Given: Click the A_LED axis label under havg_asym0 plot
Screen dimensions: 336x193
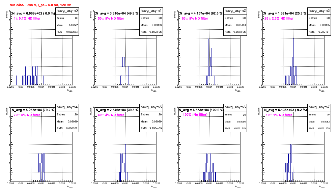Looking at the screenshot, I should [x=70, y=90].
